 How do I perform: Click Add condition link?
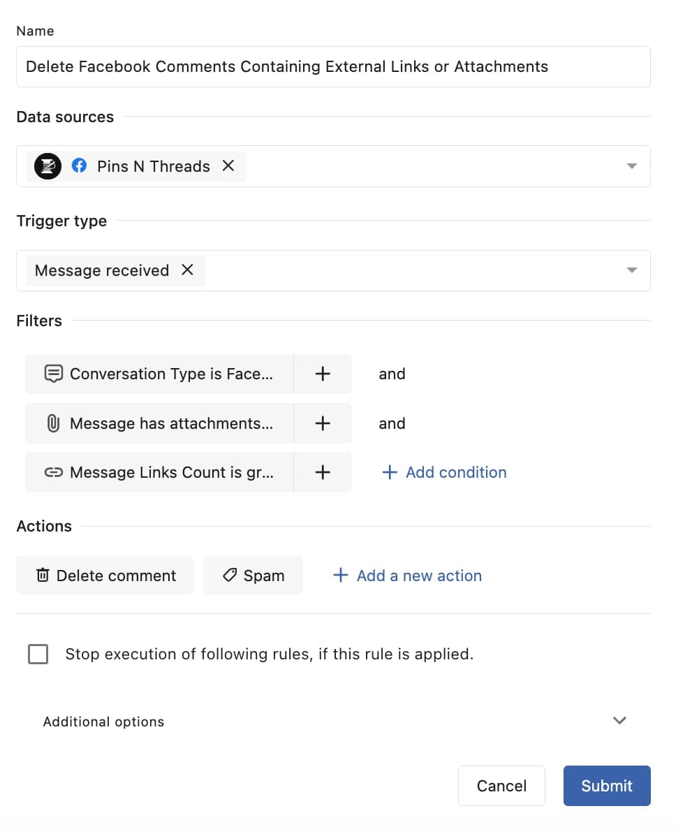point(445,472)
